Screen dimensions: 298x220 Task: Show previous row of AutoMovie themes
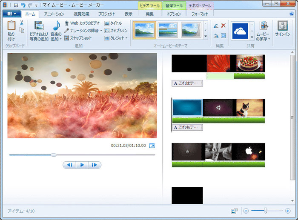206,23
